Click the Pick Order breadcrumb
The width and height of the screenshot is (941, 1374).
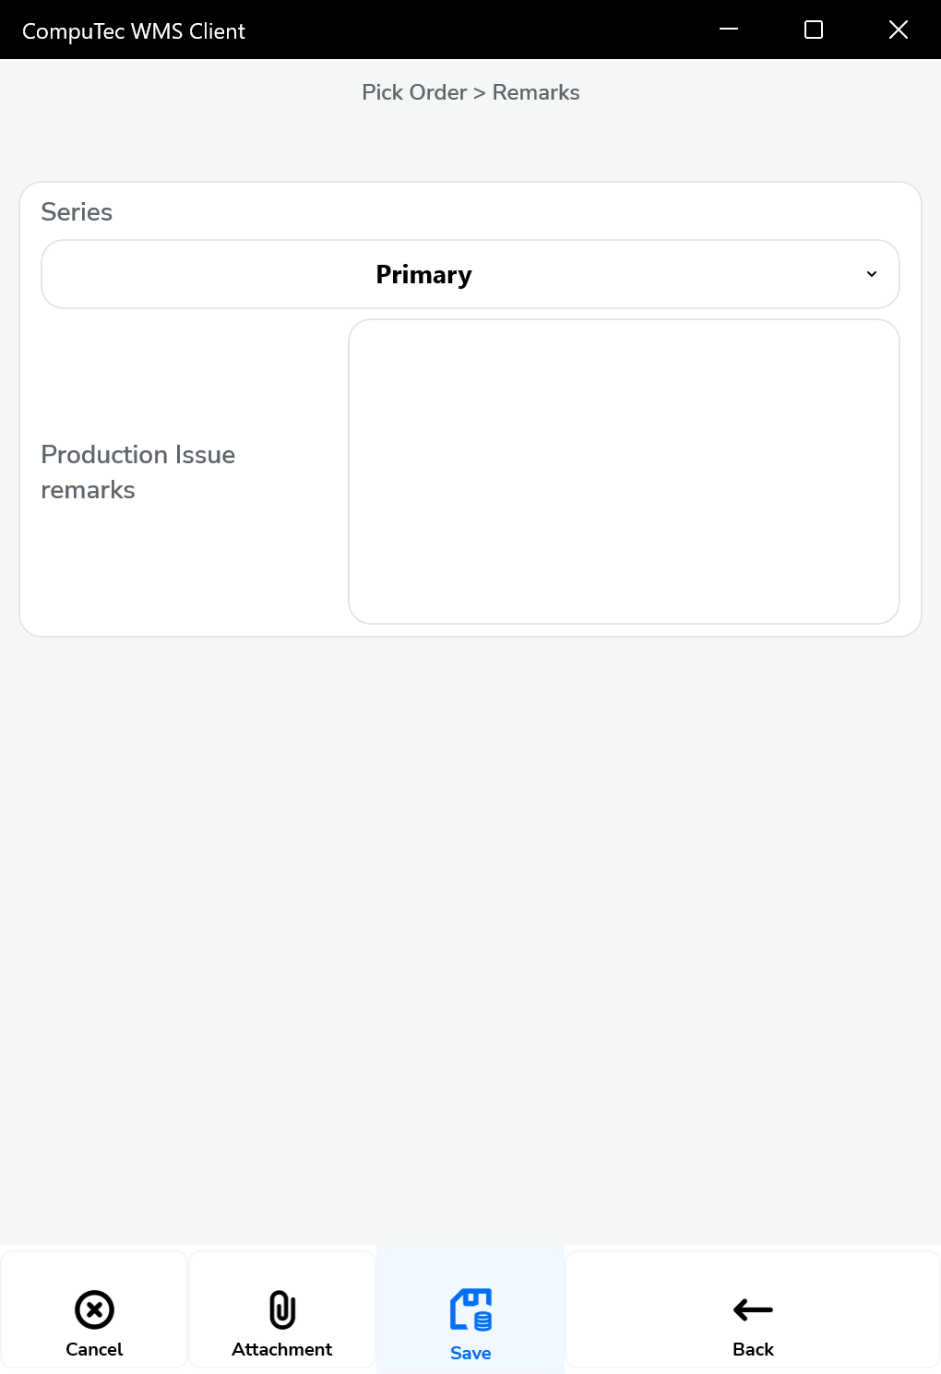pos(414,92)
